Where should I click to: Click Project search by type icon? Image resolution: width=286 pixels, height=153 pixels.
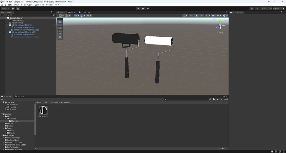click(214, 99)
